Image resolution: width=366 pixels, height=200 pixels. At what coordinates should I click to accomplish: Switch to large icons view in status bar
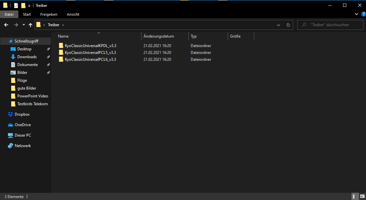click(362, 196)
